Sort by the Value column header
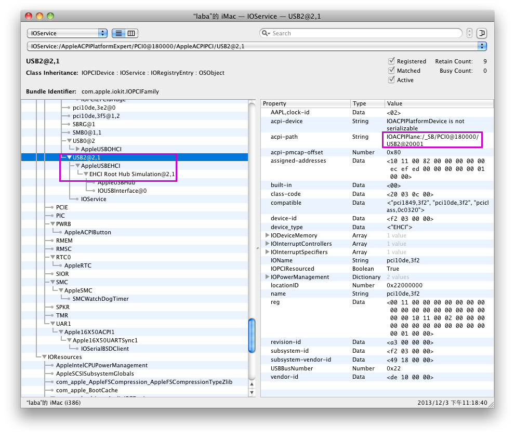This screenshot has width=515, height=439. click(439, 103)
